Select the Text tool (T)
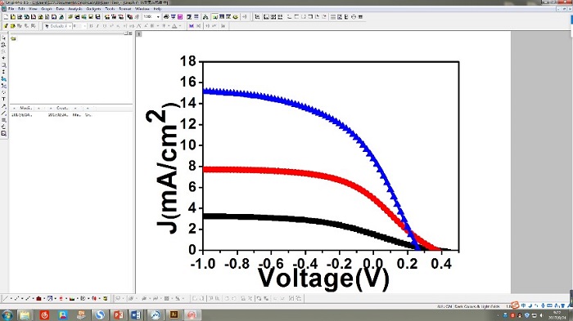Viewport: 573px width, 321px height. 3,99
